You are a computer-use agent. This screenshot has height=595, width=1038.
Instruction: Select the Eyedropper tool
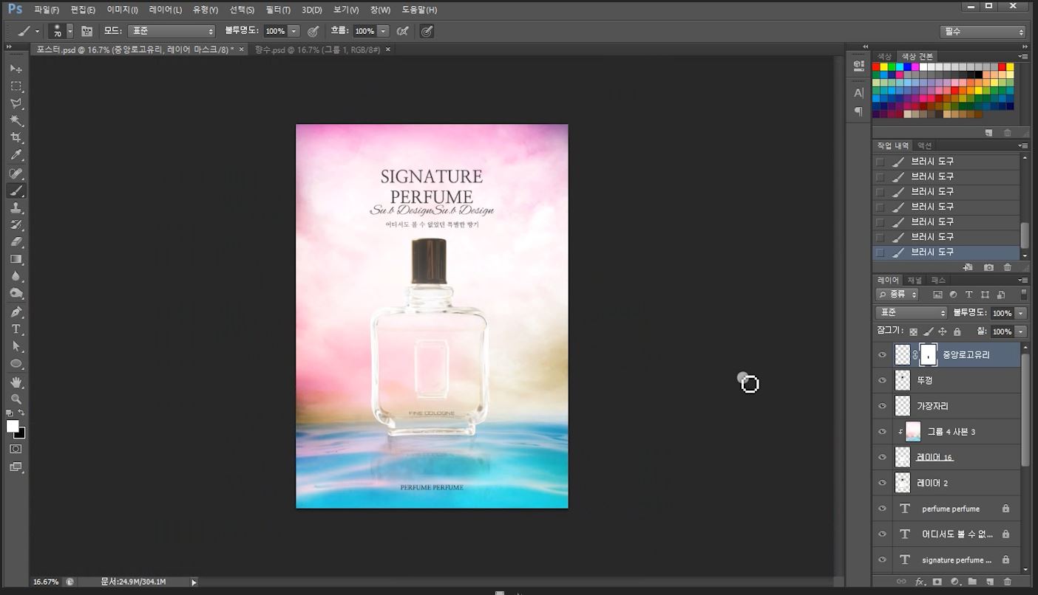click(16, 155)
